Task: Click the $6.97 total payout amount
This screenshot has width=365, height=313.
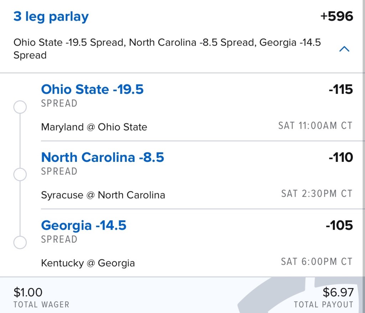Action: coord(338,292)
